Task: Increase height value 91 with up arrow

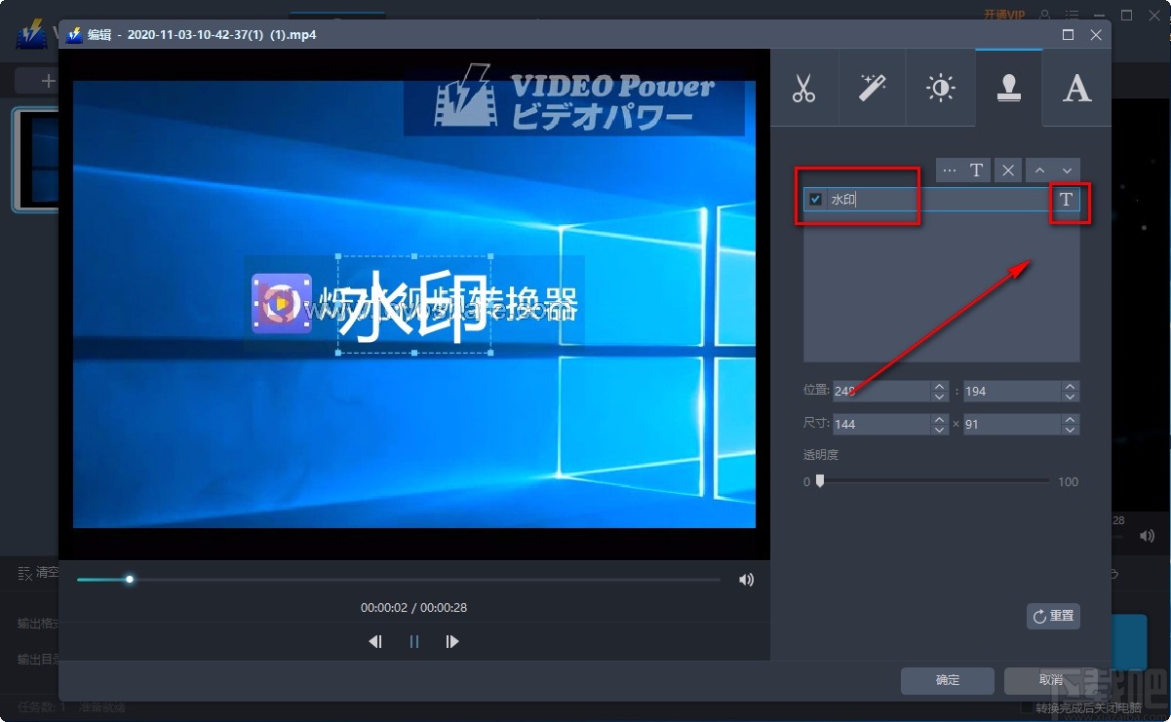Action: (1071, 419)
